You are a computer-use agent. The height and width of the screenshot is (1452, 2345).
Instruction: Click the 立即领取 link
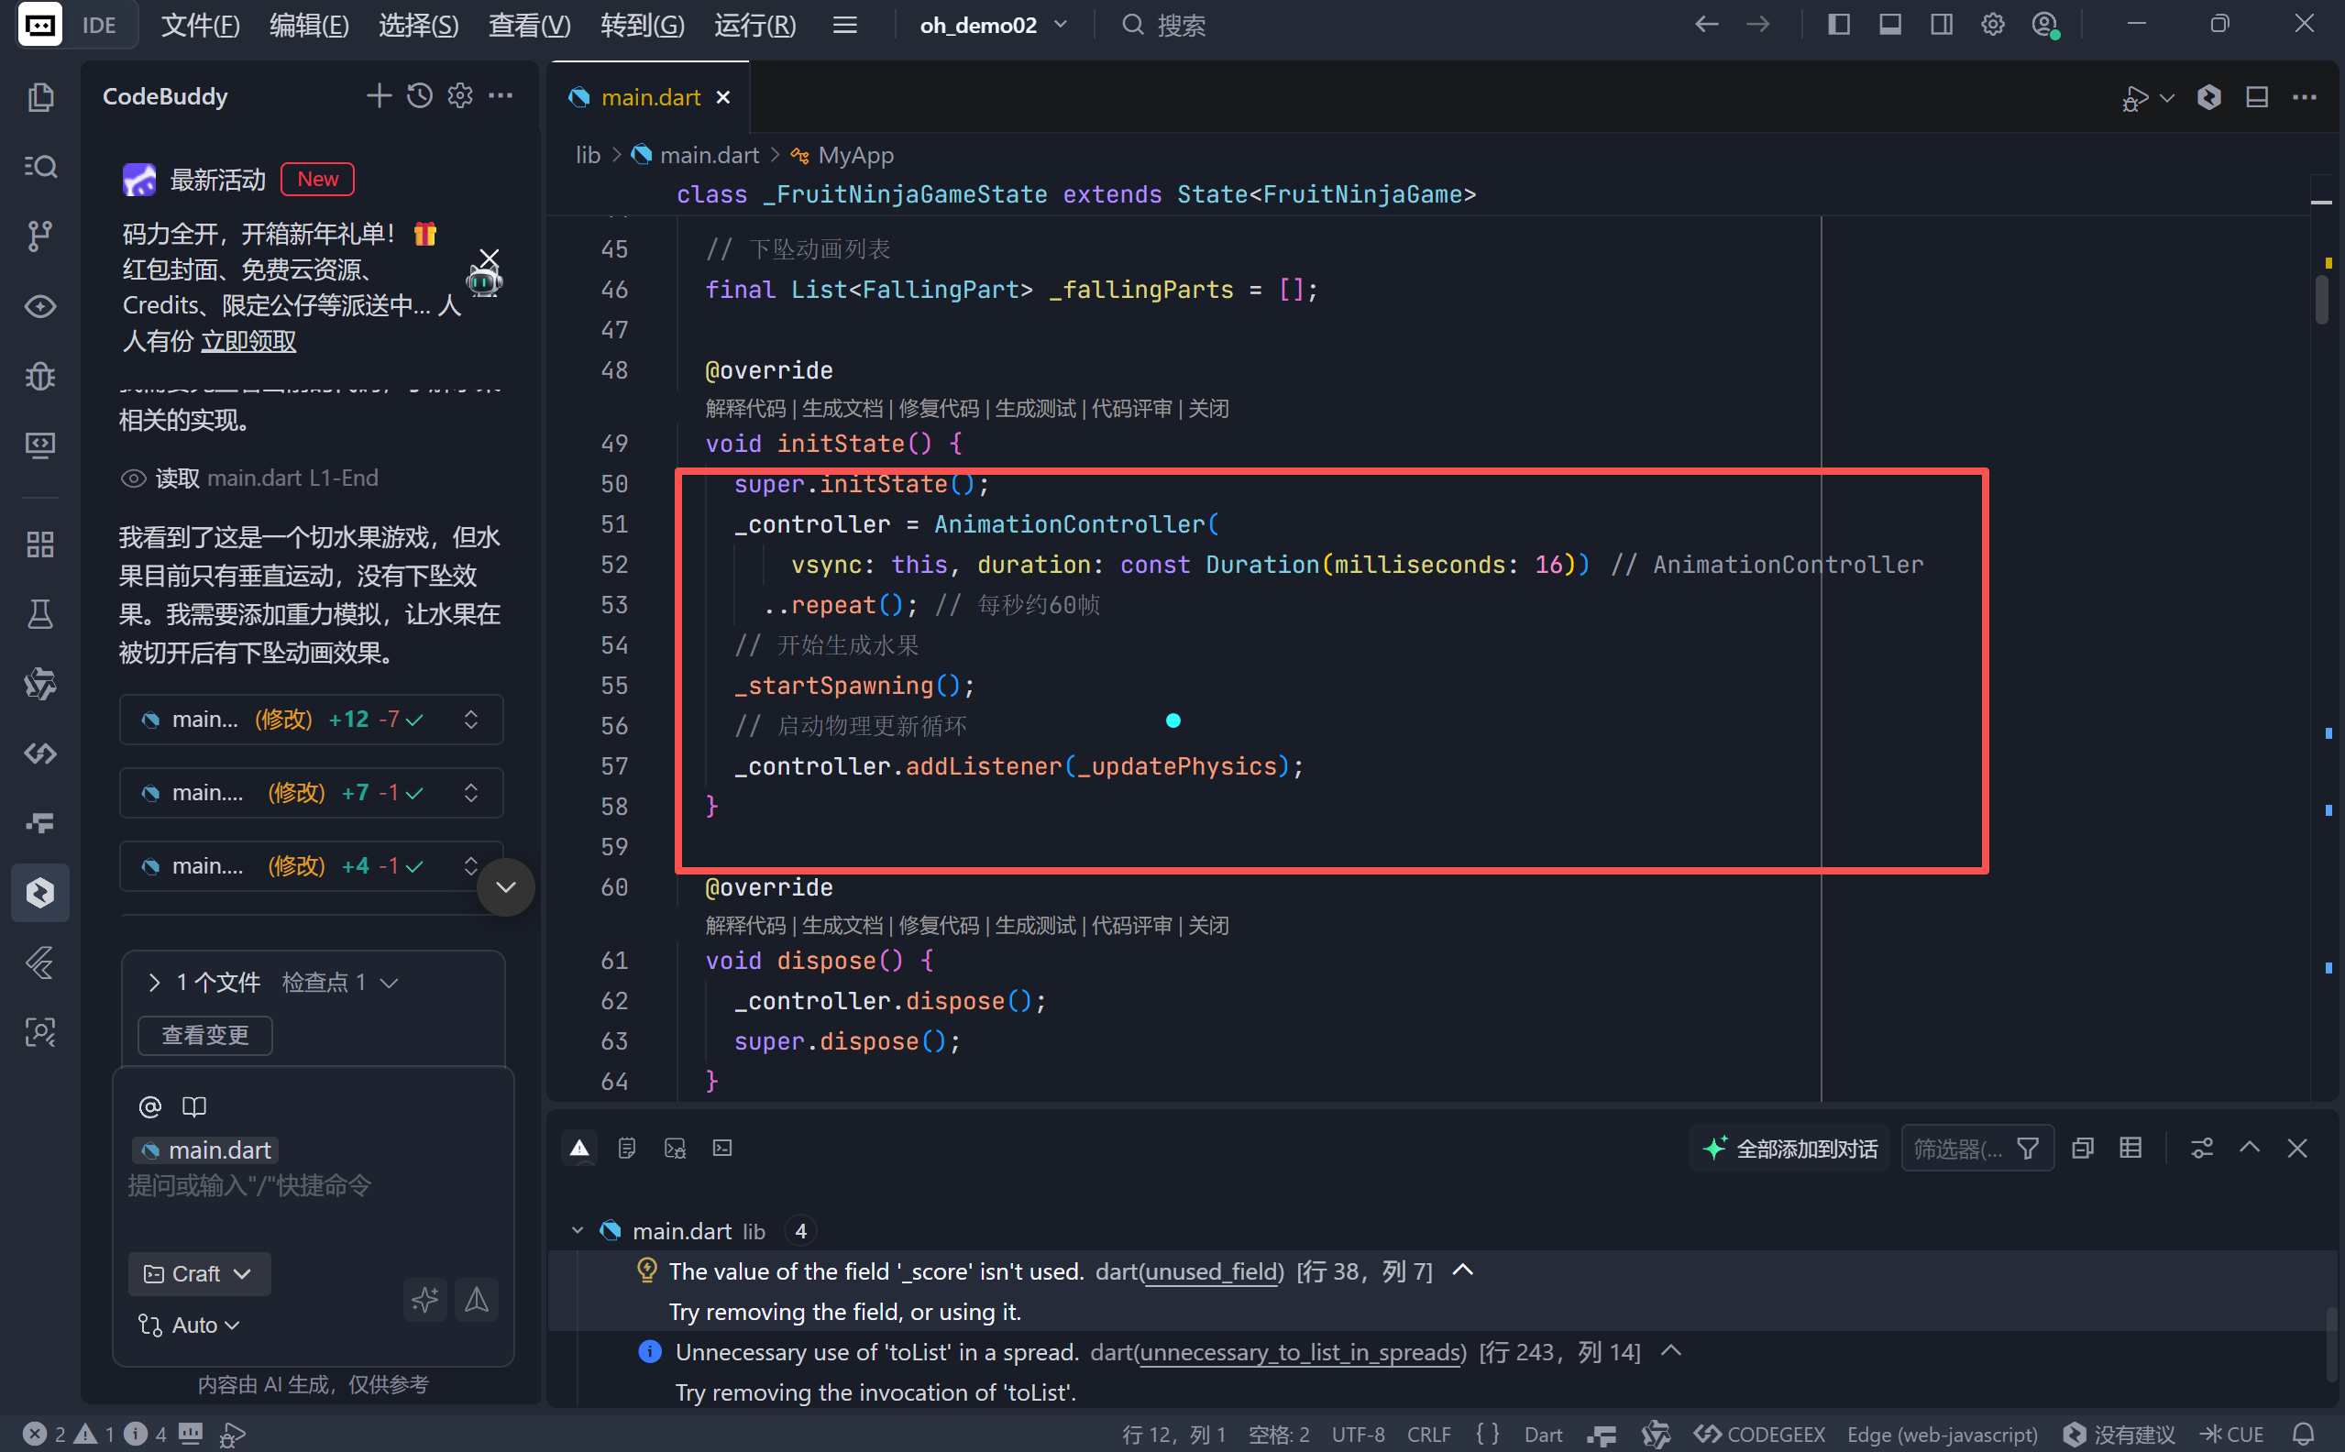[248, 341]
